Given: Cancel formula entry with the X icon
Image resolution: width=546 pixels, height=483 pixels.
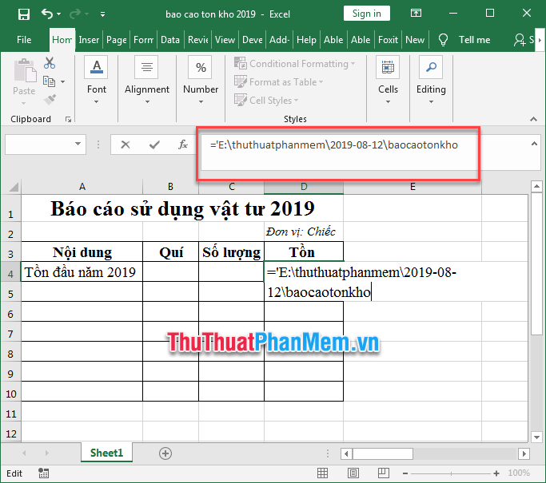Looking at the screenshot, I should 126,145.
